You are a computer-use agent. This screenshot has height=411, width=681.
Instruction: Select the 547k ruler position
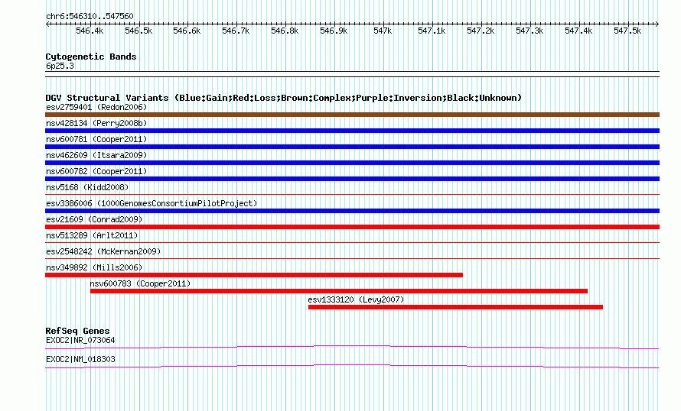tap(383, 31)
